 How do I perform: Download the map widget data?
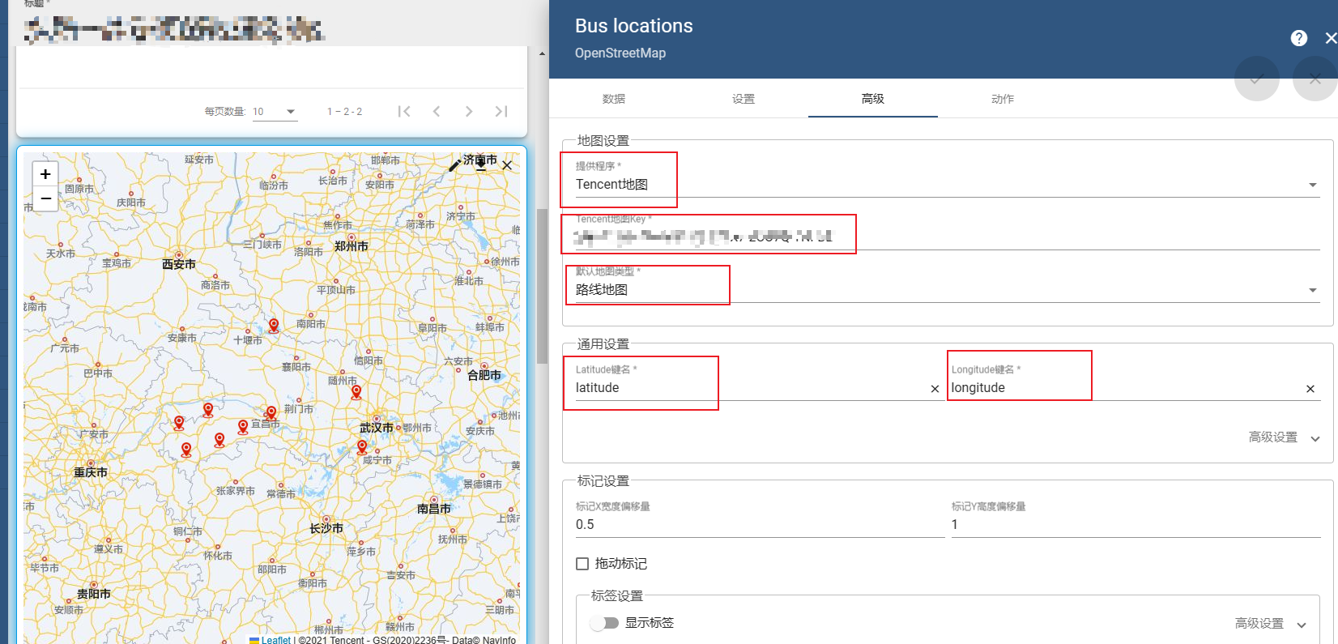(x=481, y=165)
